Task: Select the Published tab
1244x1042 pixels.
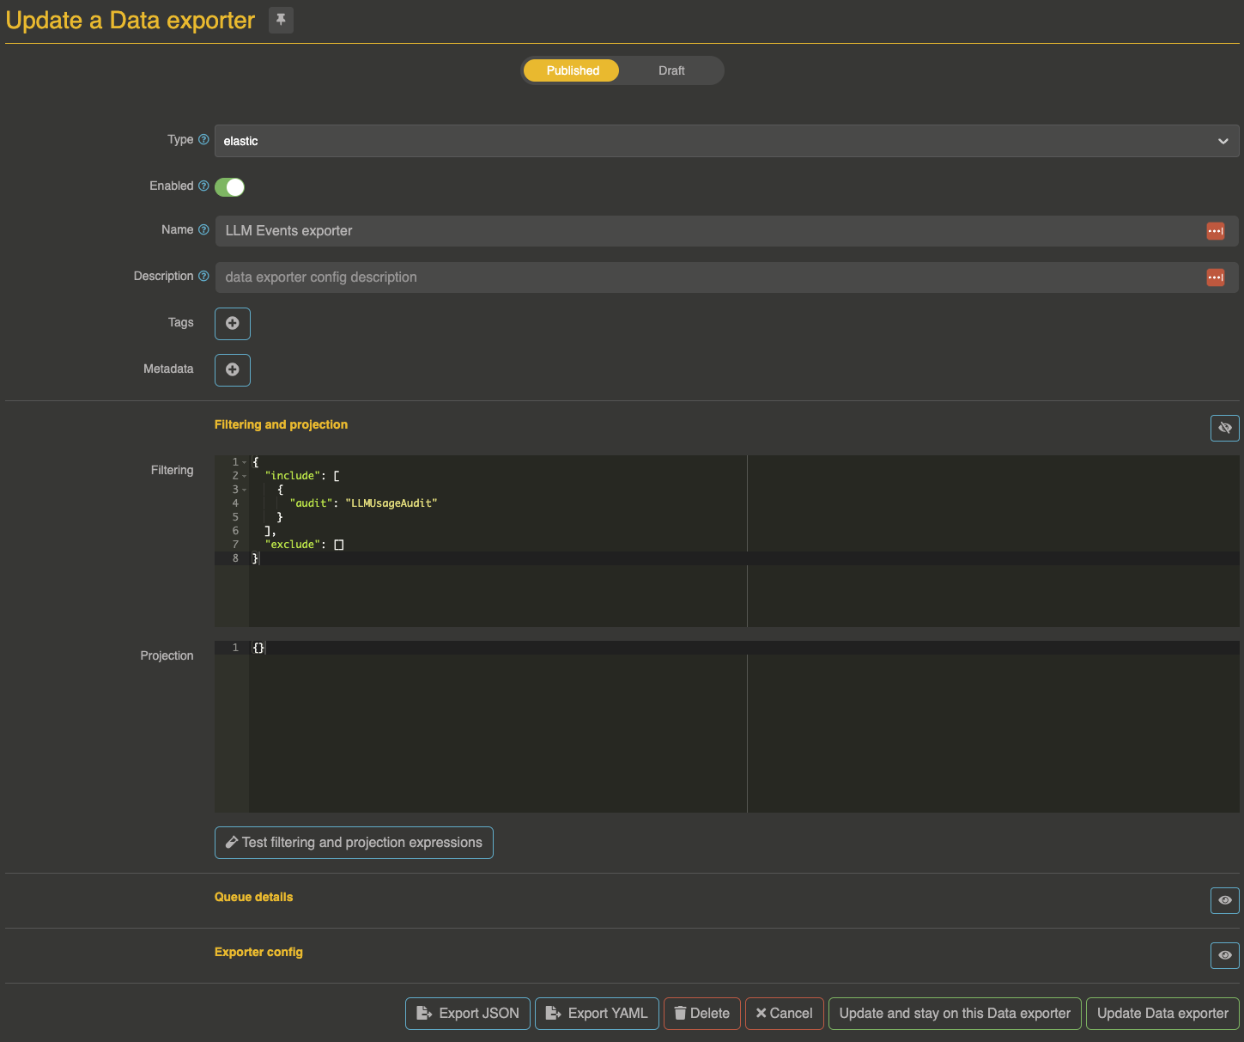Action: pyautogui.click(x=572, y=70)
